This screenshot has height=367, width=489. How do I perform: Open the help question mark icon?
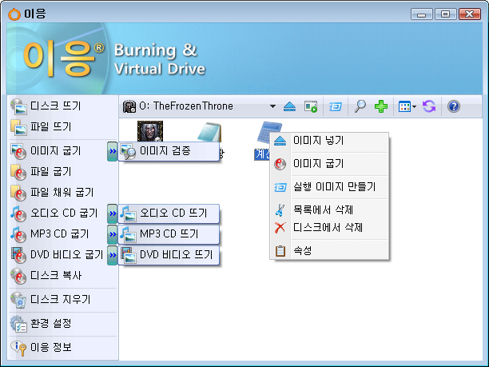tap(454, 106)
